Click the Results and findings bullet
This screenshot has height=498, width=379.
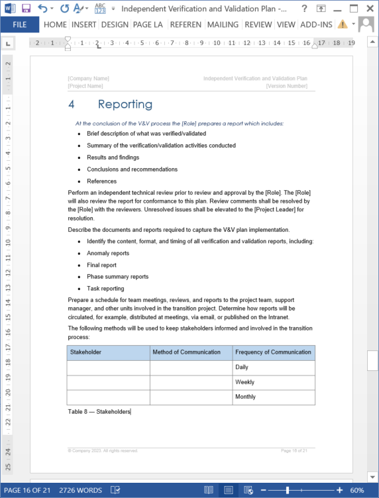(x=113, y=157)
